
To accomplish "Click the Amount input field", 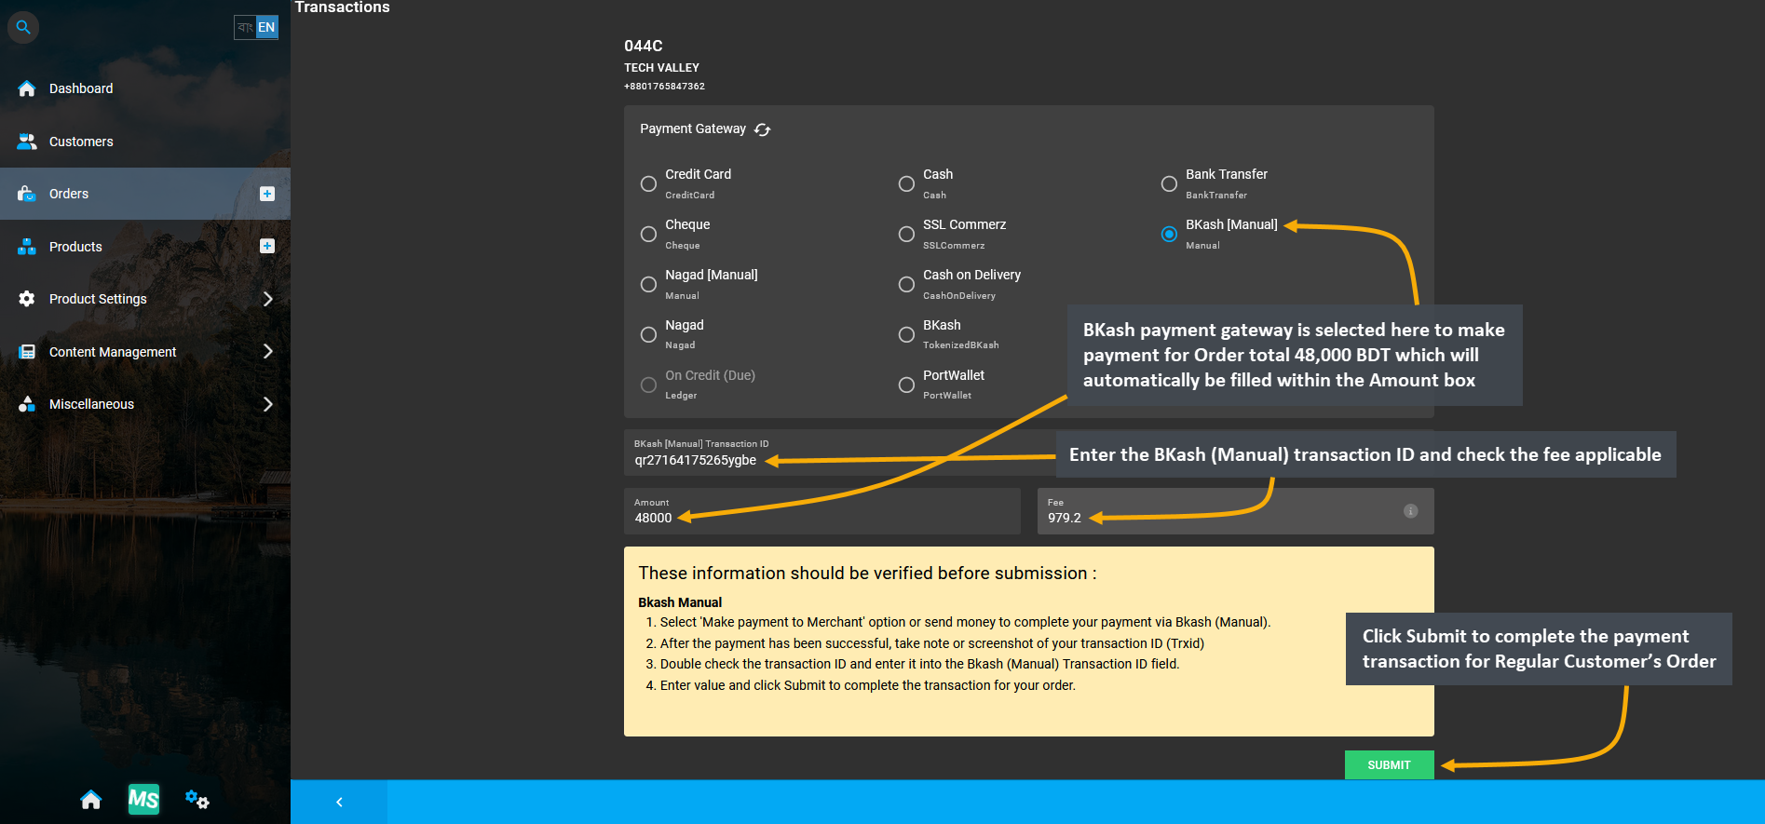I will coord(822,511).
